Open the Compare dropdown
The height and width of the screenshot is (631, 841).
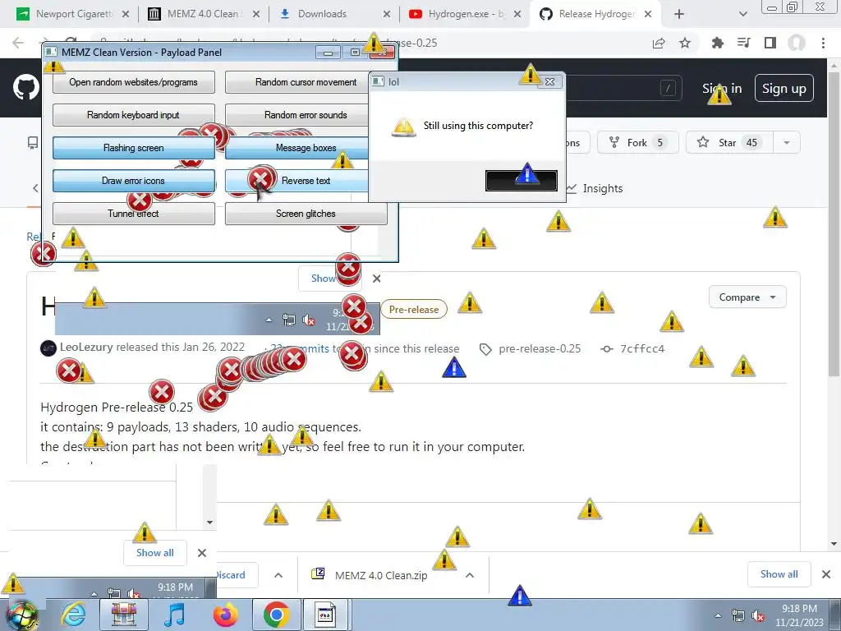[747, 297]
